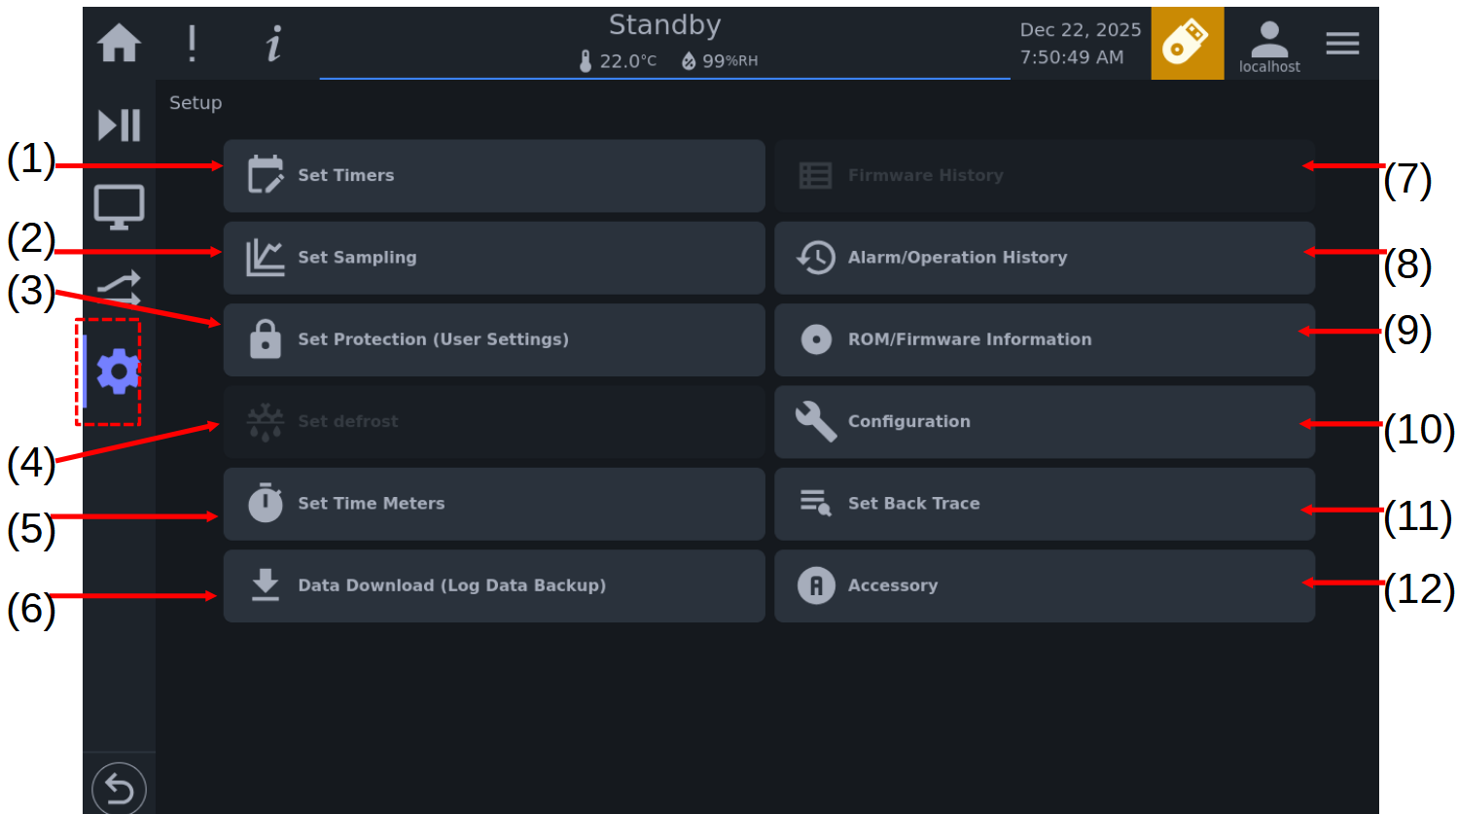This screenshot has width=1457, height=814.
Task: Click the stopwatch icon on Set Time Meters
Action: click(x=265, y=503)
